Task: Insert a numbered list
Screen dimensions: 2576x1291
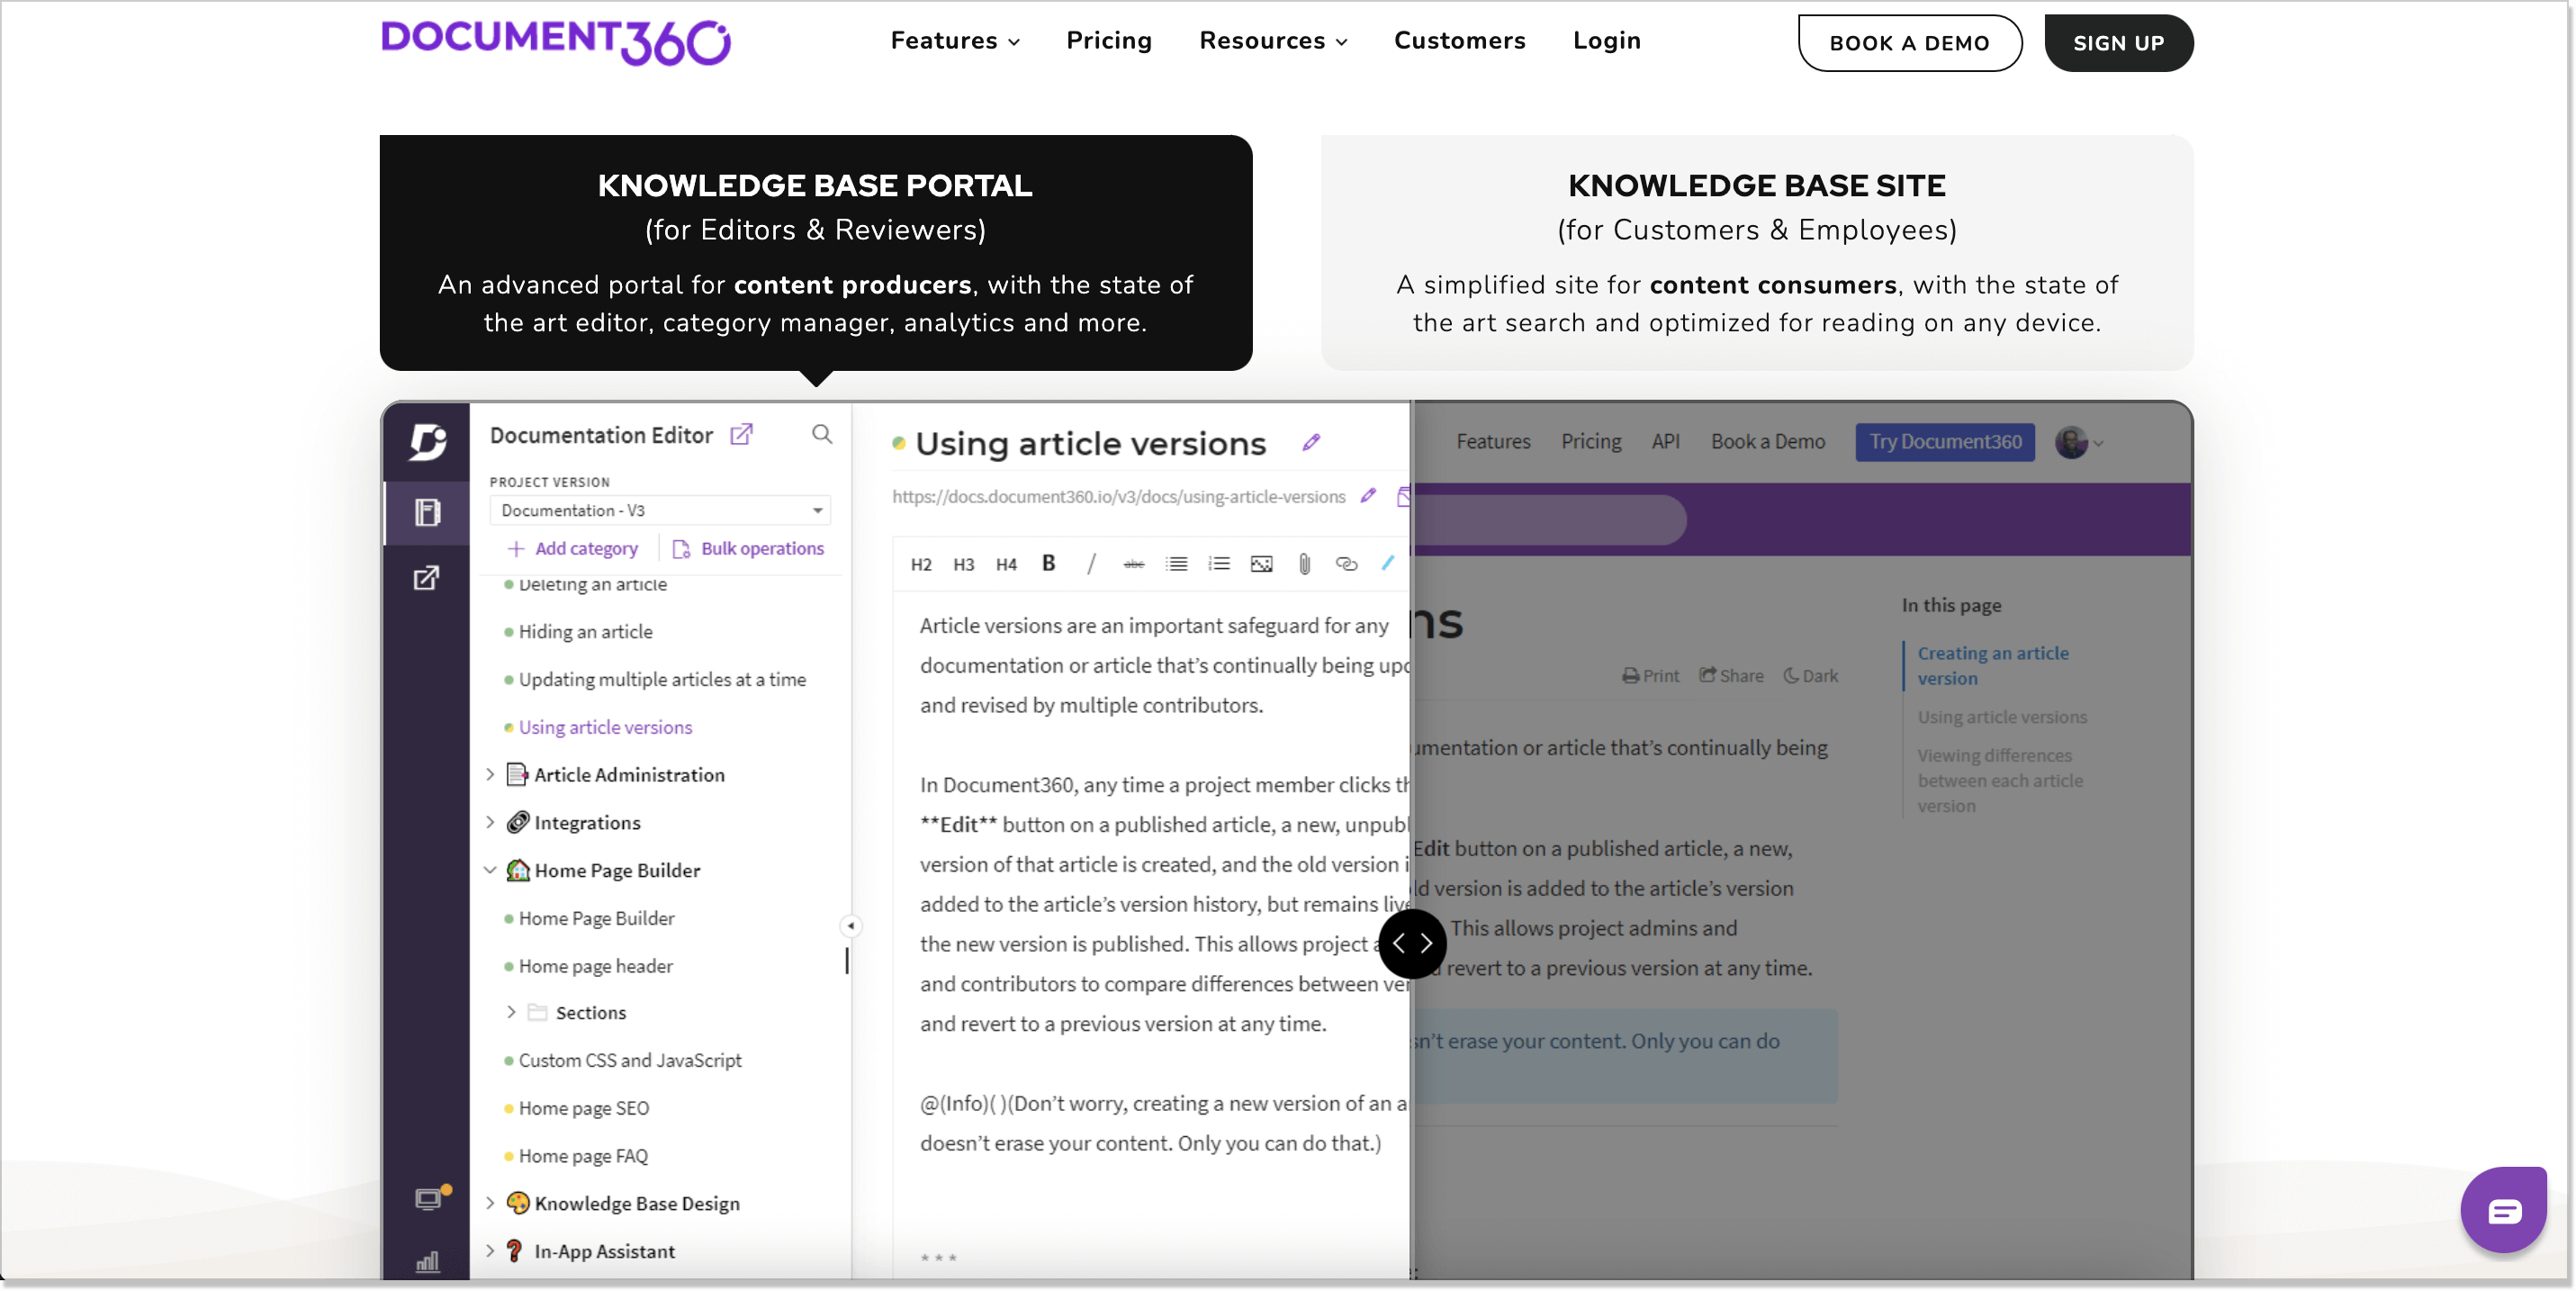Action: click(x=1218, y=565)
